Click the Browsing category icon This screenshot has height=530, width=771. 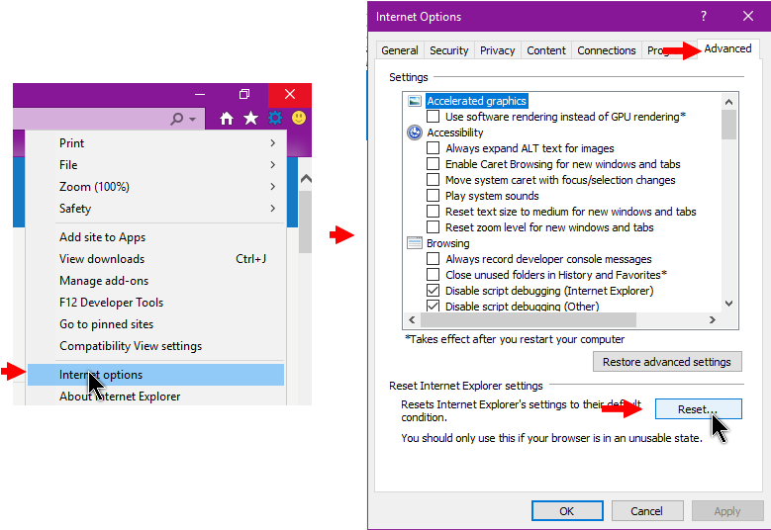click(x=415, y=243)
